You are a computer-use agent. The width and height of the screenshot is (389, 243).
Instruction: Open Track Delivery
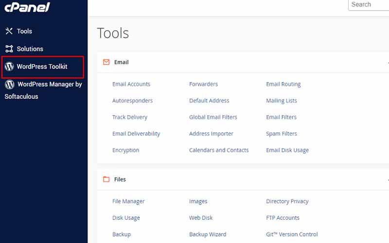[130, 117]
